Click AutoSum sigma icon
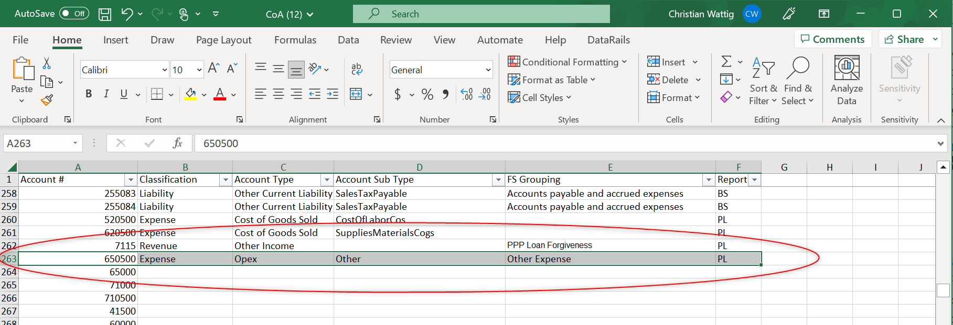The width and height of the screenshot is (953, 325). click(726, 62)
